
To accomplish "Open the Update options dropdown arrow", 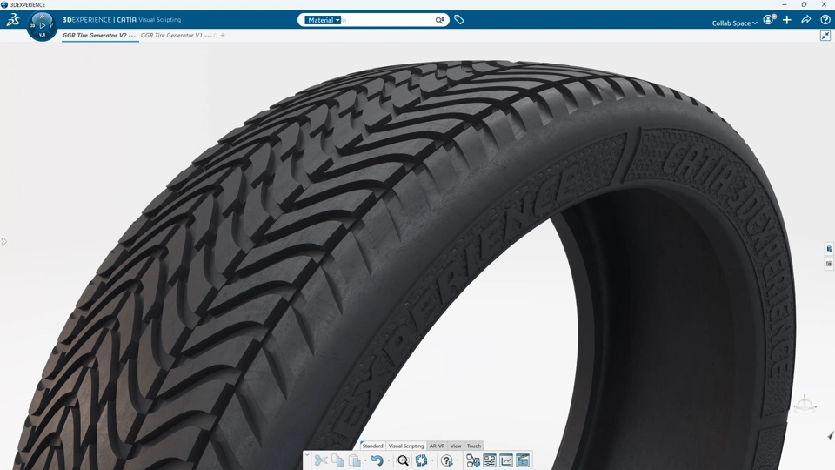I will pyautogui.click(x=432, y=461).
